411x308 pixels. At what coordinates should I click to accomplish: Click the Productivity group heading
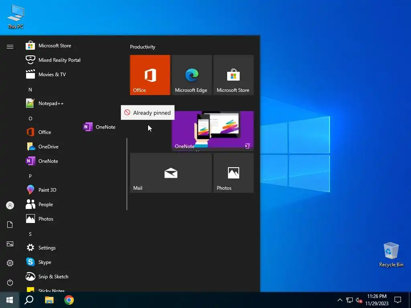pos(142,47)
